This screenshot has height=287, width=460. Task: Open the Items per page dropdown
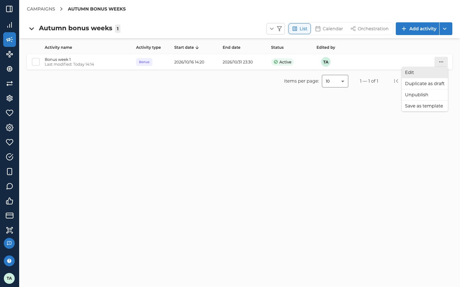[x=335, y=81]
